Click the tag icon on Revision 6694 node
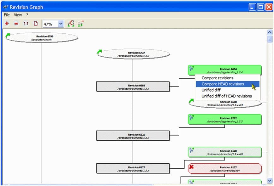Image resolution: width=274 pixels, height=186 pixels. pyautogui.click(x=191, y=68)
